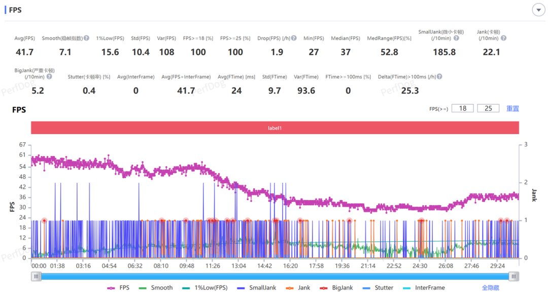Toggle FPS series in chart legend
The image size is (548, 293).
[118, 287]
